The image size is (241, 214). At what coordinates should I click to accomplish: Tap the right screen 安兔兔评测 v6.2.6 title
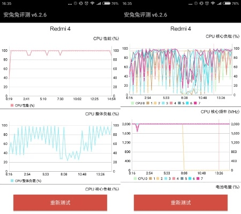pos(146,14)
